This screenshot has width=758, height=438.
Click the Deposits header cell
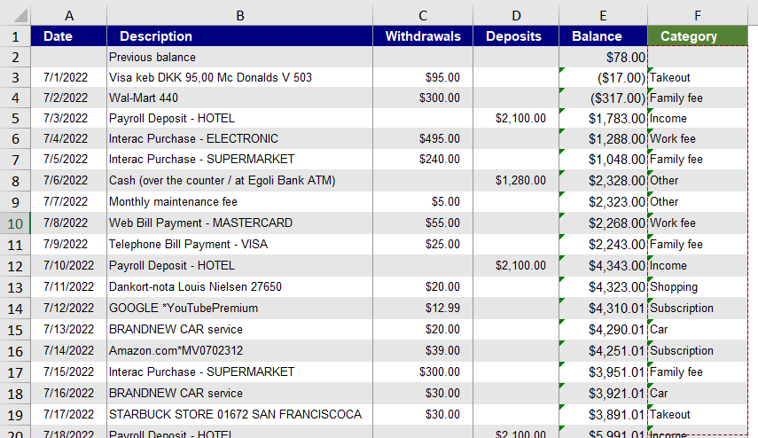pyautogui.click(x=515, y=36)
